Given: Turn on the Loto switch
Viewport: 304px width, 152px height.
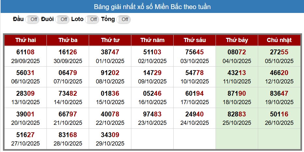Looking at the screenshot, I should (x=92, y=19).
